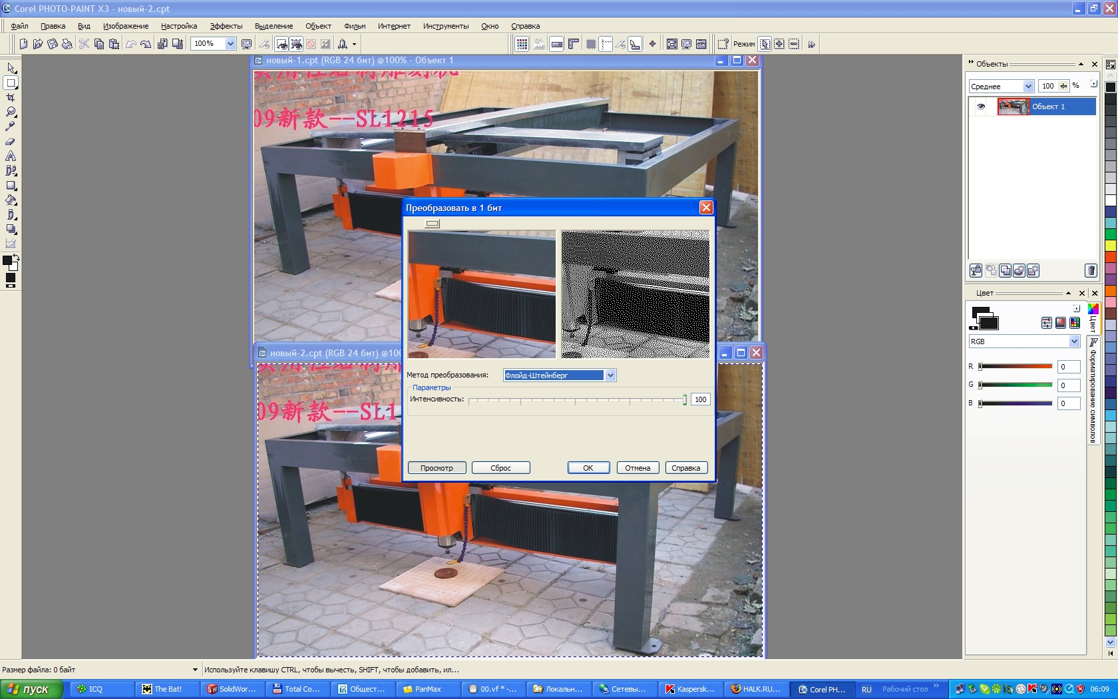Viewport: 1118px width, 699px height.
Task: Click the Просмотр button
Action: point(437,468)
